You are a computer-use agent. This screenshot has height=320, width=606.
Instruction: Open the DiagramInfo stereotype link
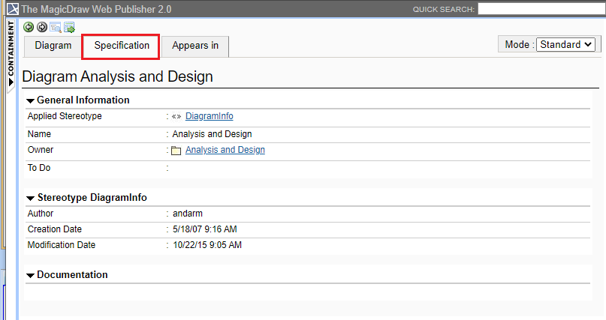pyautogui.click(x=209, y=116)
